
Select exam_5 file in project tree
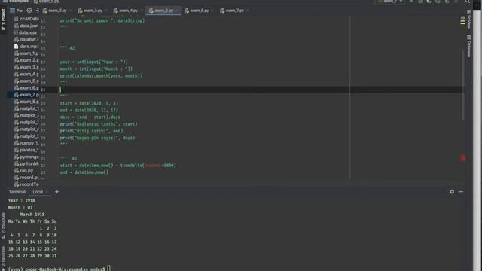(26, 81)
